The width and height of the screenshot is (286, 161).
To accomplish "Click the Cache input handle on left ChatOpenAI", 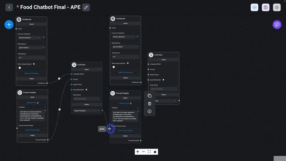I will tap(16, 29).
